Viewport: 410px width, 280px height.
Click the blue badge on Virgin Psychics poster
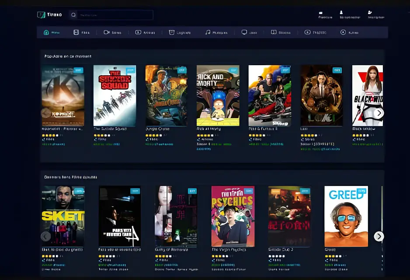pyautogui.click(x=248, y=191)
